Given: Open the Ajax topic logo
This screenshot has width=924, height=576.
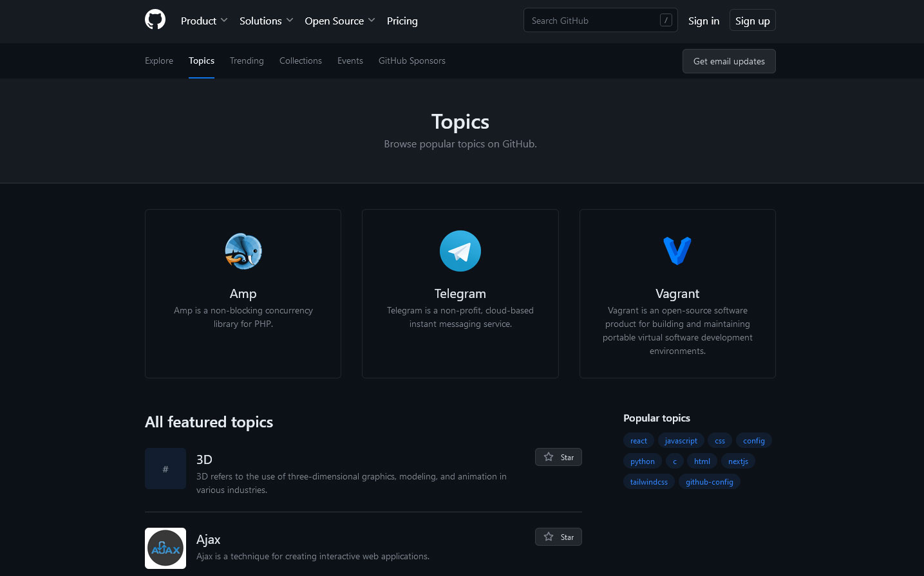Looking at the screenshot, I should click(165, 548).
